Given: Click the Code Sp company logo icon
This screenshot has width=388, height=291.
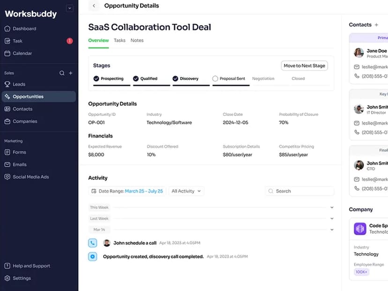Looking at the screenshot, I should coord(360,229).
